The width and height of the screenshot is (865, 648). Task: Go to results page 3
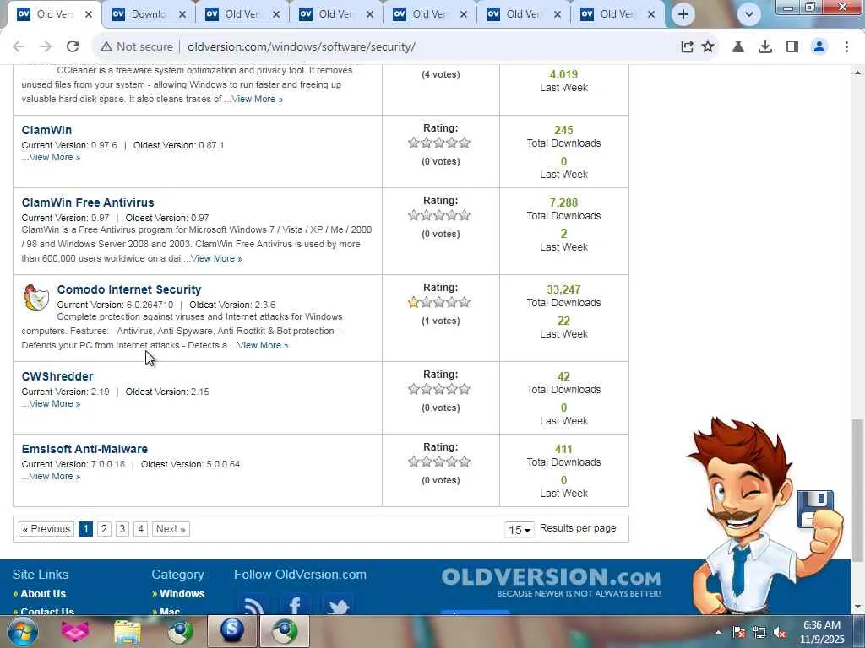click(122, 529)
